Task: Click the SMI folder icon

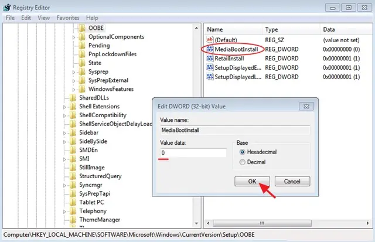Action: pyautogui.click(x=73, y=159)
